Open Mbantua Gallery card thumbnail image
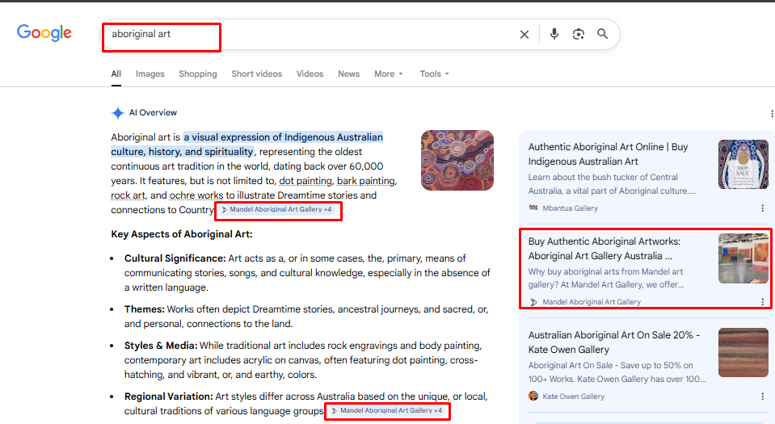Image resolution: width=775 pixels, height=424 pixels. point(743,164)
